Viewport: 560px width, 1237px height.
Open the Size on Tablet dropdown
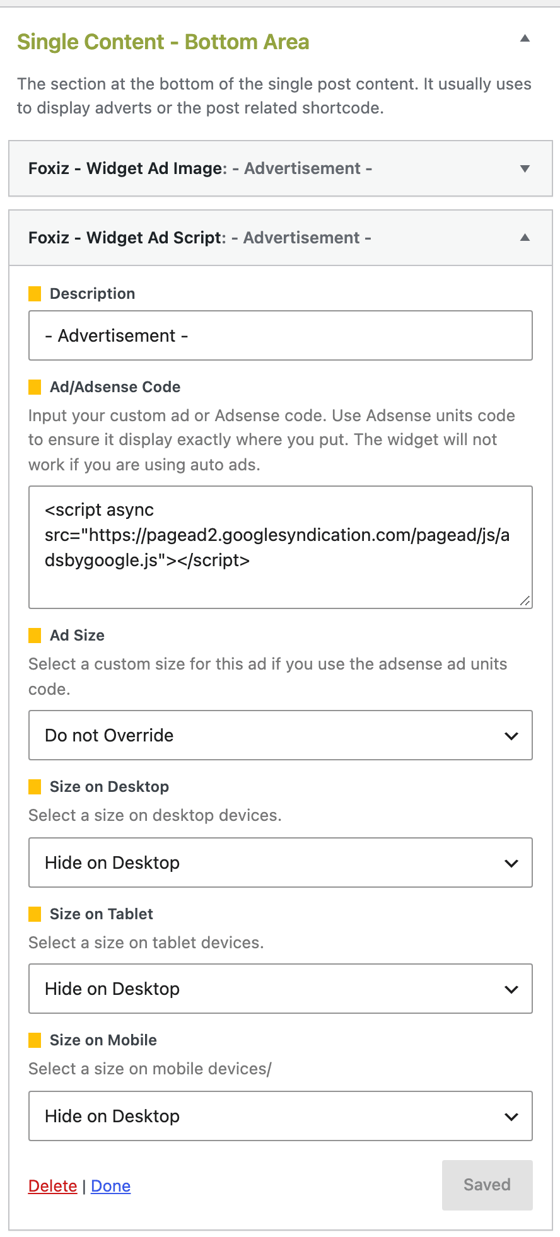(281, 989)
